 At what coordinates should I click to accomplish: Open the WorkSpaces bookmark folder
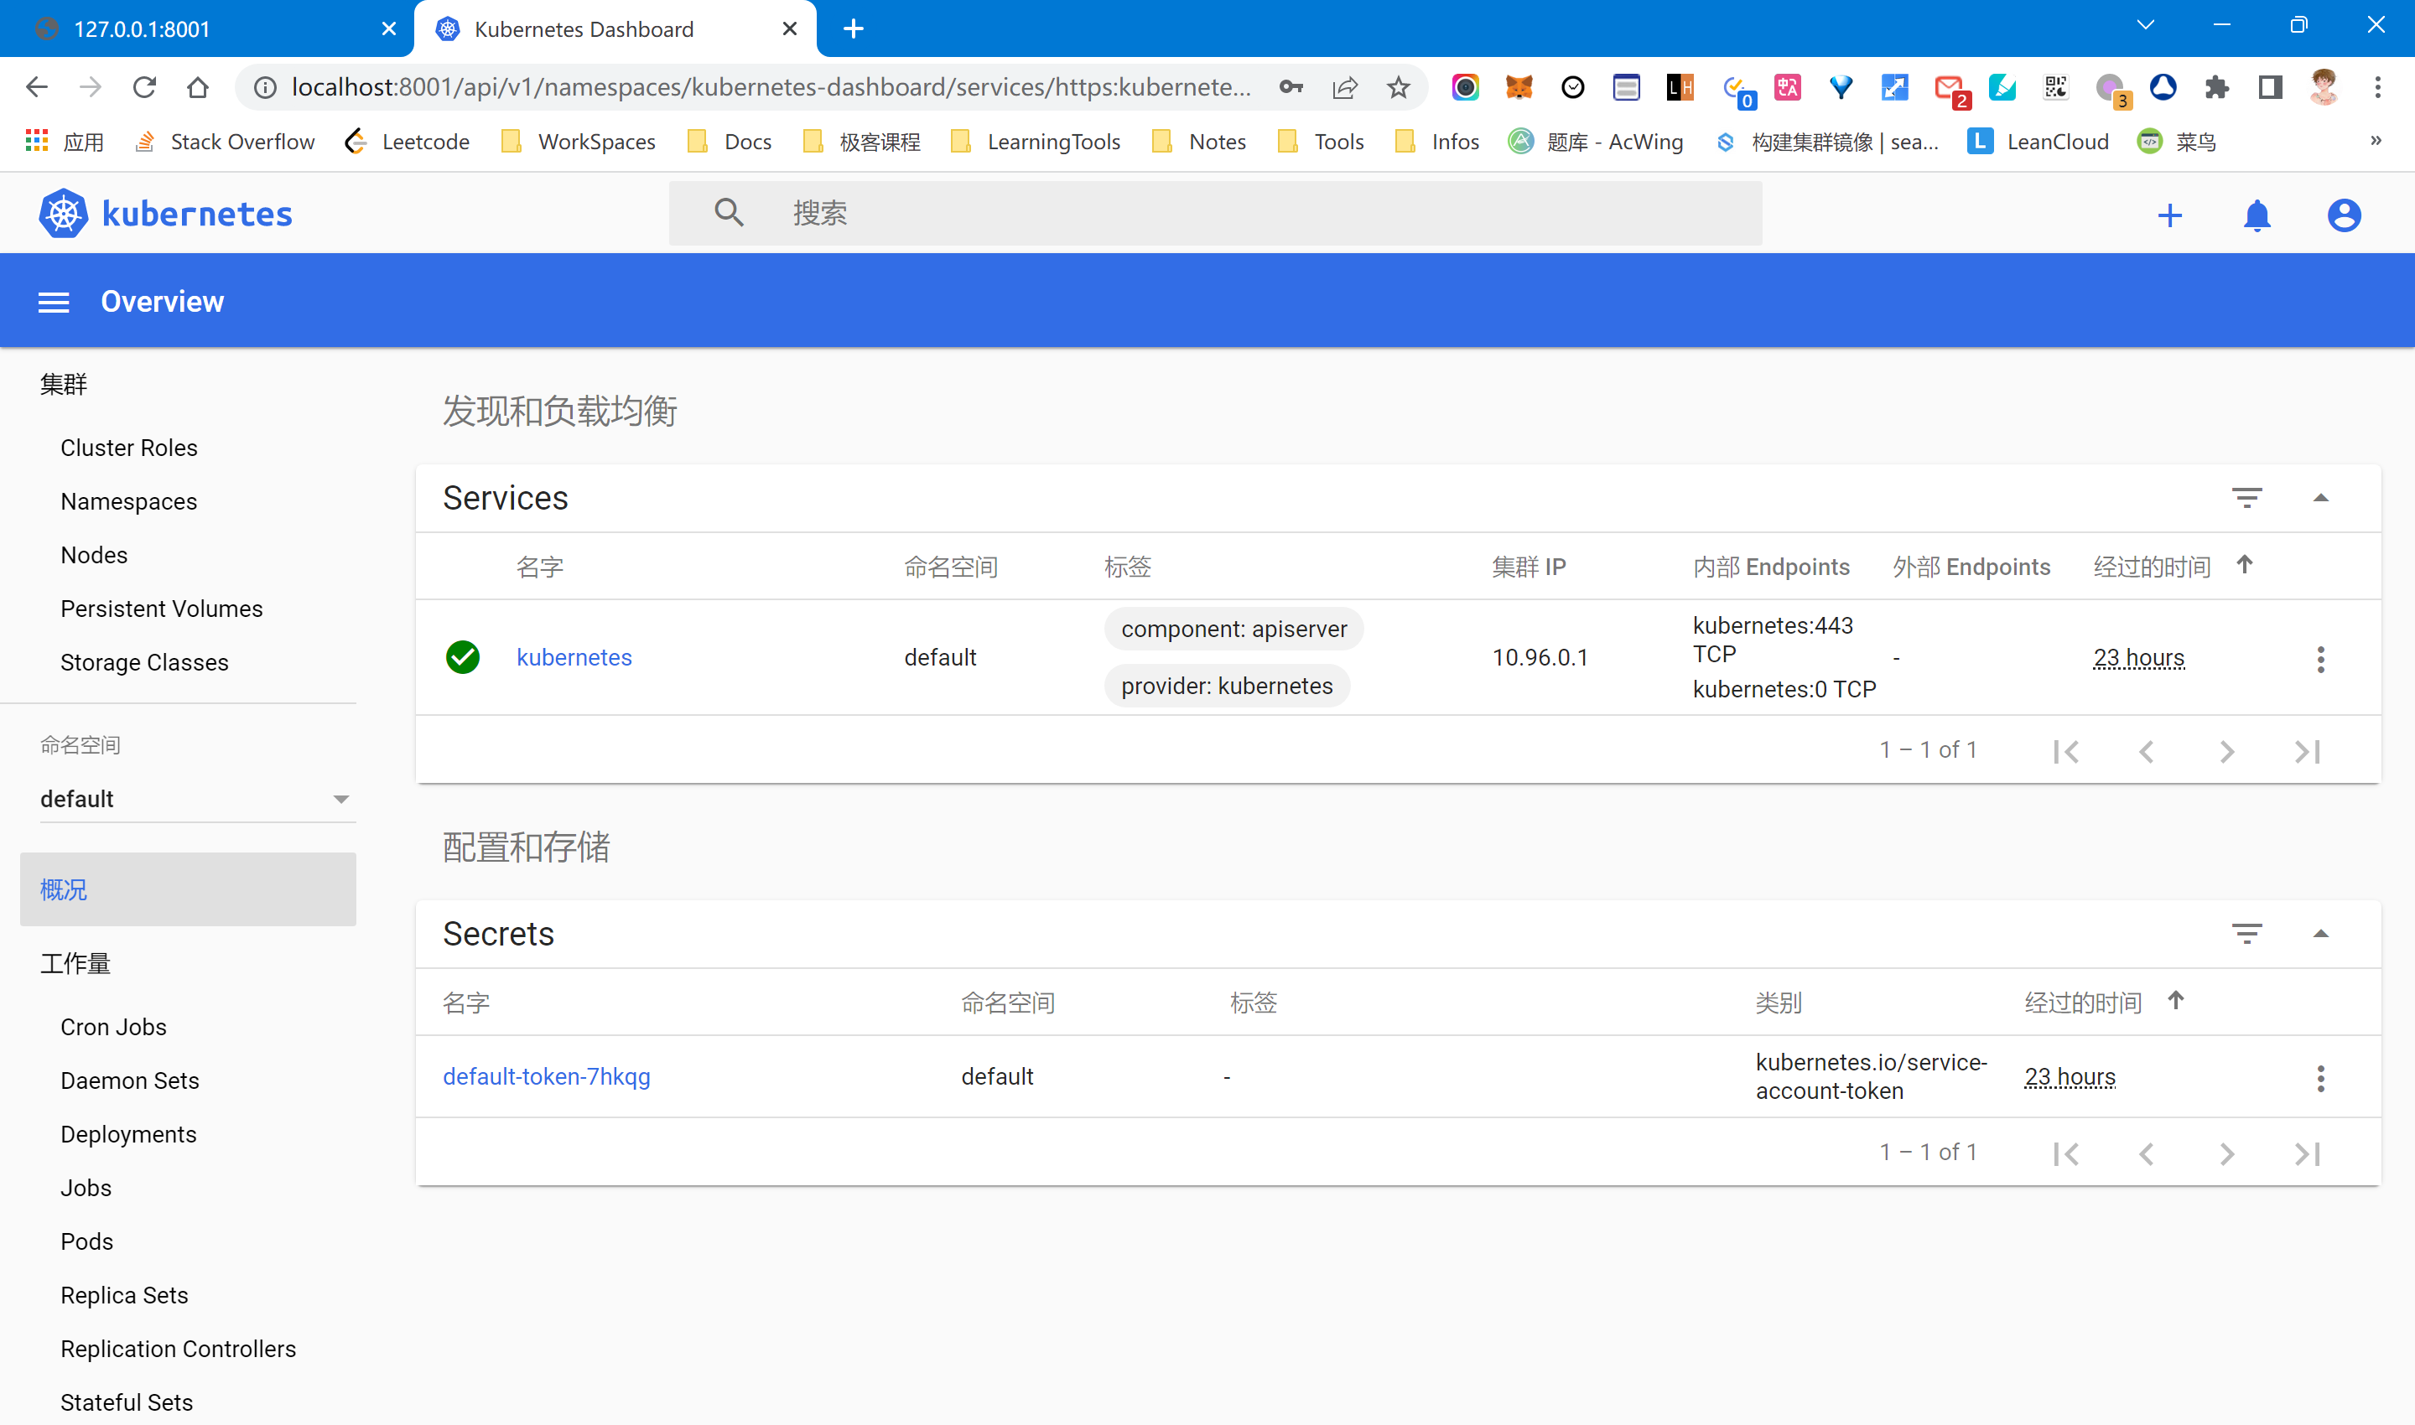click(579, 141)
